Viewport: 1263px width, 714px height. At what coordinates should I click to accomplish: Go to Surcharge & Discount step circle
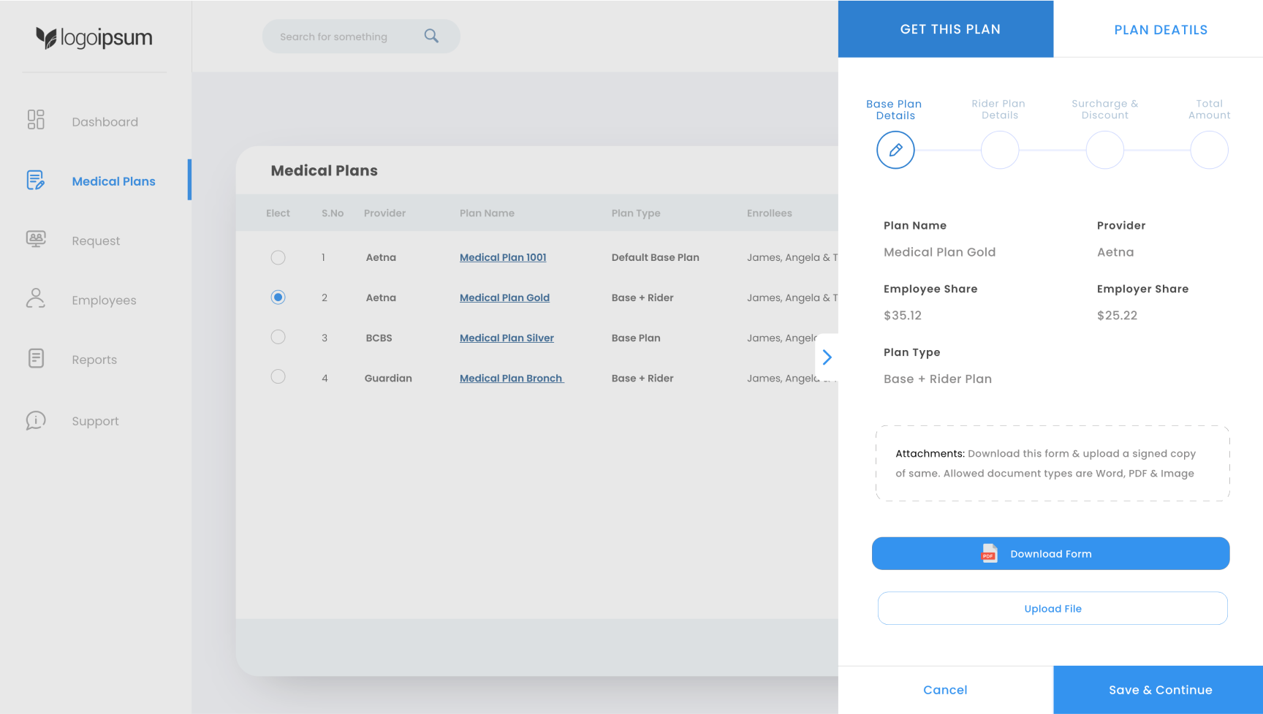[1104, 151]
